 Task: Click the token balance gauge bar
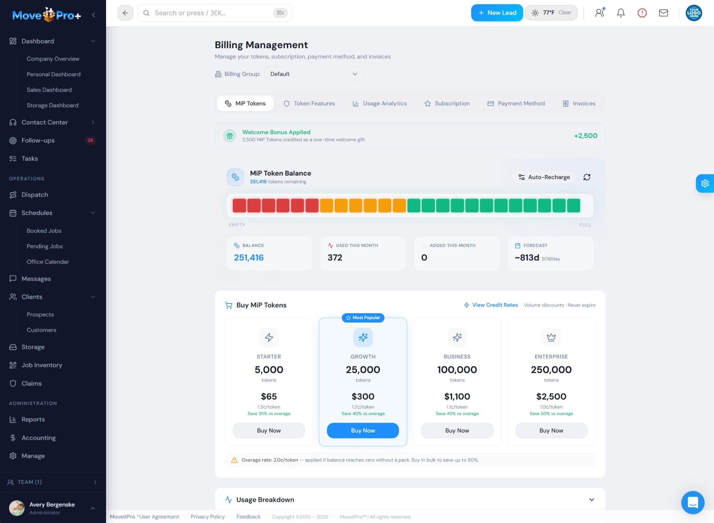click(410, 205)
